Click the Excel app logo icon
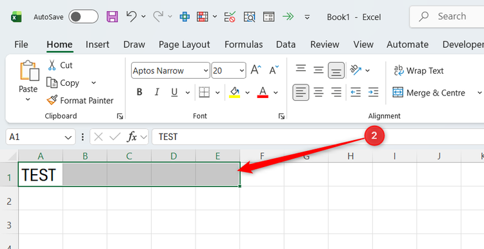The height and width of the screenshot is (249, 484). point(16,17)
